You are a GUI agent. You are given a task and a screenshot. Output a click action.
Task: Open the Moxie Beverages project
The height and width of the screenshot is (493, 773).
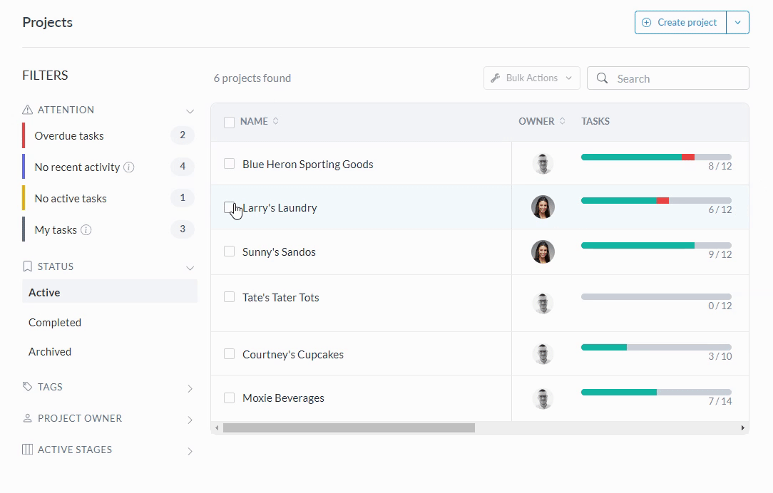(283, 398)
